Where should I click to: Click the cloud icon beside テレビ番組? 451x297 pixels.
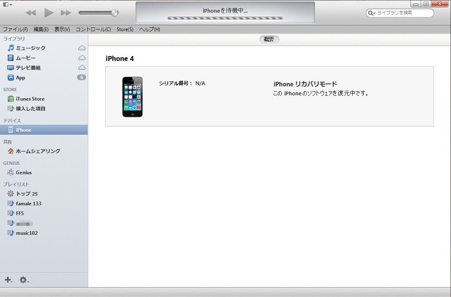[x=82, y=67]
